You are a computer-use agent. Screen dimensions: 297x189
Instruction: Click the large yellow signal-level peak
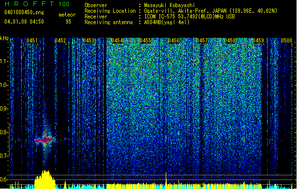point(45,180)
